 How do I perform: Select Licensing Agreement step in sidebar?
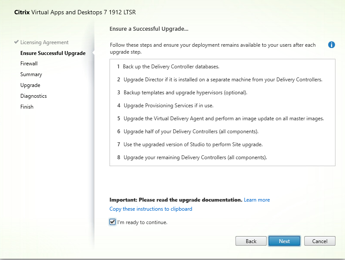point(44,42)
